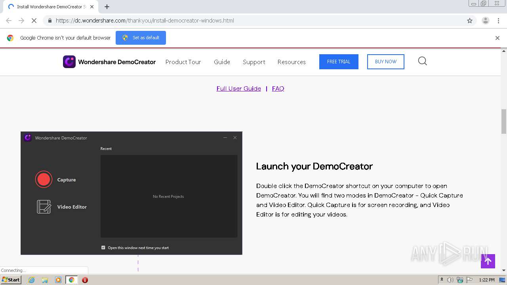Open the FAQ link
This screenshot has height=285, width=507.
278,89
